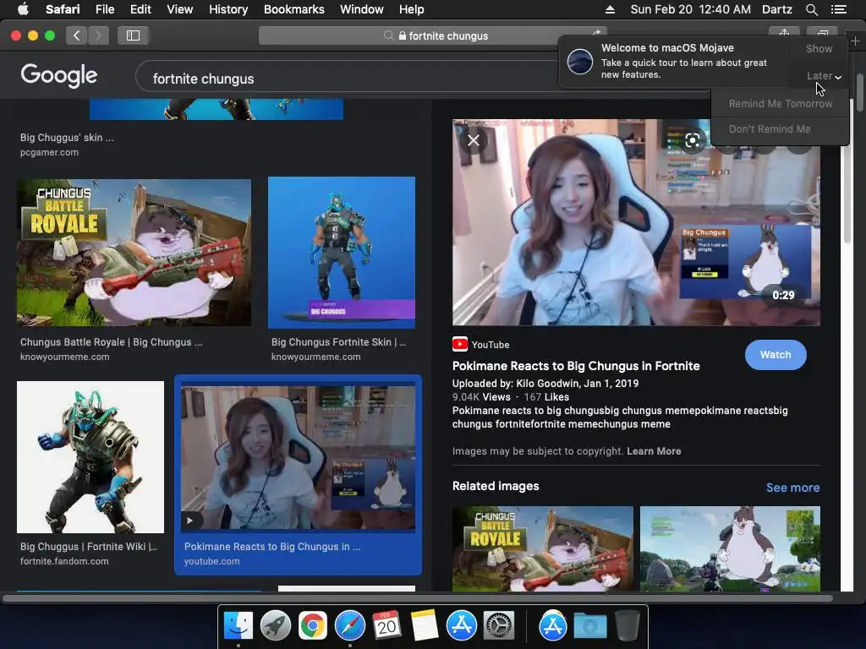Click the Dartz user name
Screen dimensions: 866x649
tap(776, 9)
